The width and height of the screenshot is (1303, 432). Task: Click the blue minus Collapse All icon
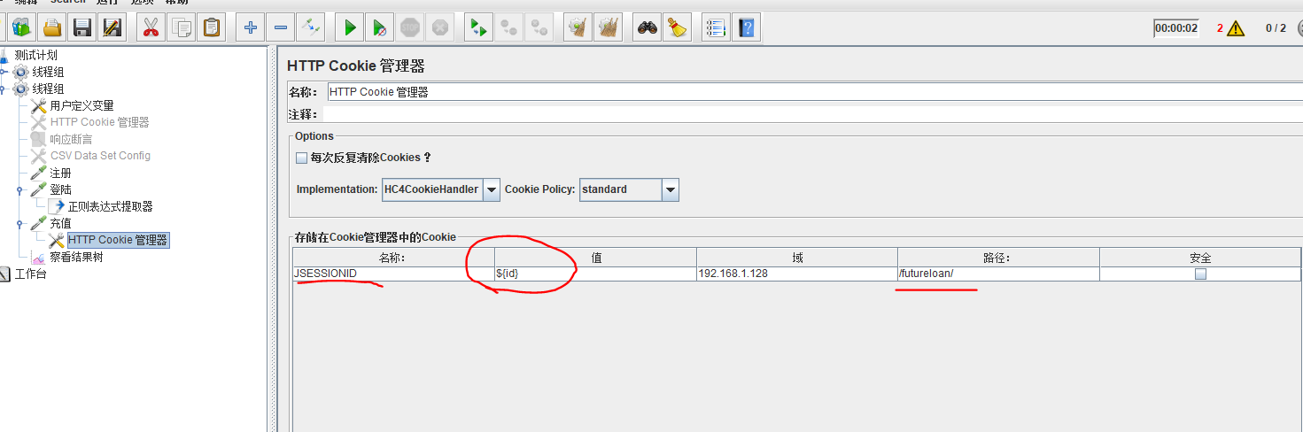tap(281, 27)
